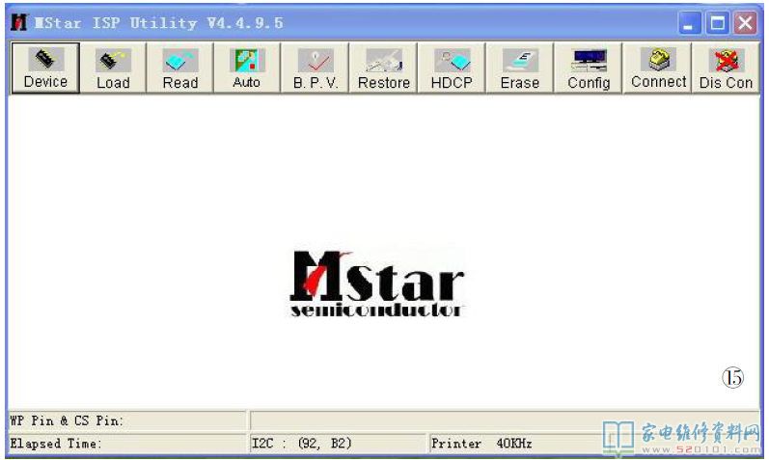Open the HDCP tool
The width and height of the screenshot is (769, 460).
pos(451,68)
